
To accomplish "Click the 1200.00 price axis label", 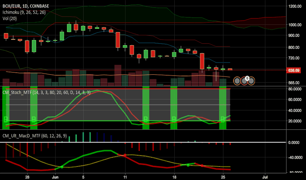I will click(295, 6).
